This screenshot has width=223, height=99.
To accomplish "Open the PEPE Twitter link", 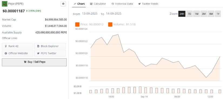I will (50, 53).
